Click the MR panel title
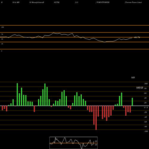Screen dimensions: 149x149 [x=133, y=77]
